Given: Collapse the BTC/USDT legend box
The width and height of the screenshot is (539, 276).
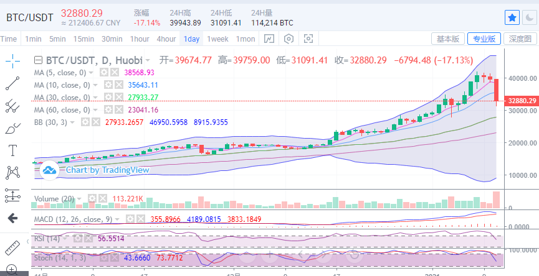Looking at the screenshot, I should [39, 61].
